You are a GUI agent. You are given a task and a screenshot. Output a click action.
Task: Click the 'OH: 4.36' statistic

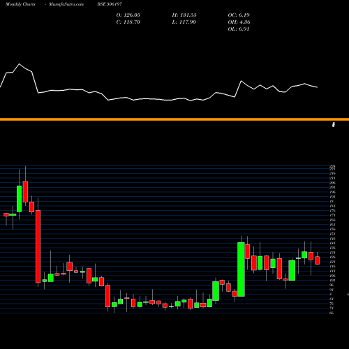239,22
